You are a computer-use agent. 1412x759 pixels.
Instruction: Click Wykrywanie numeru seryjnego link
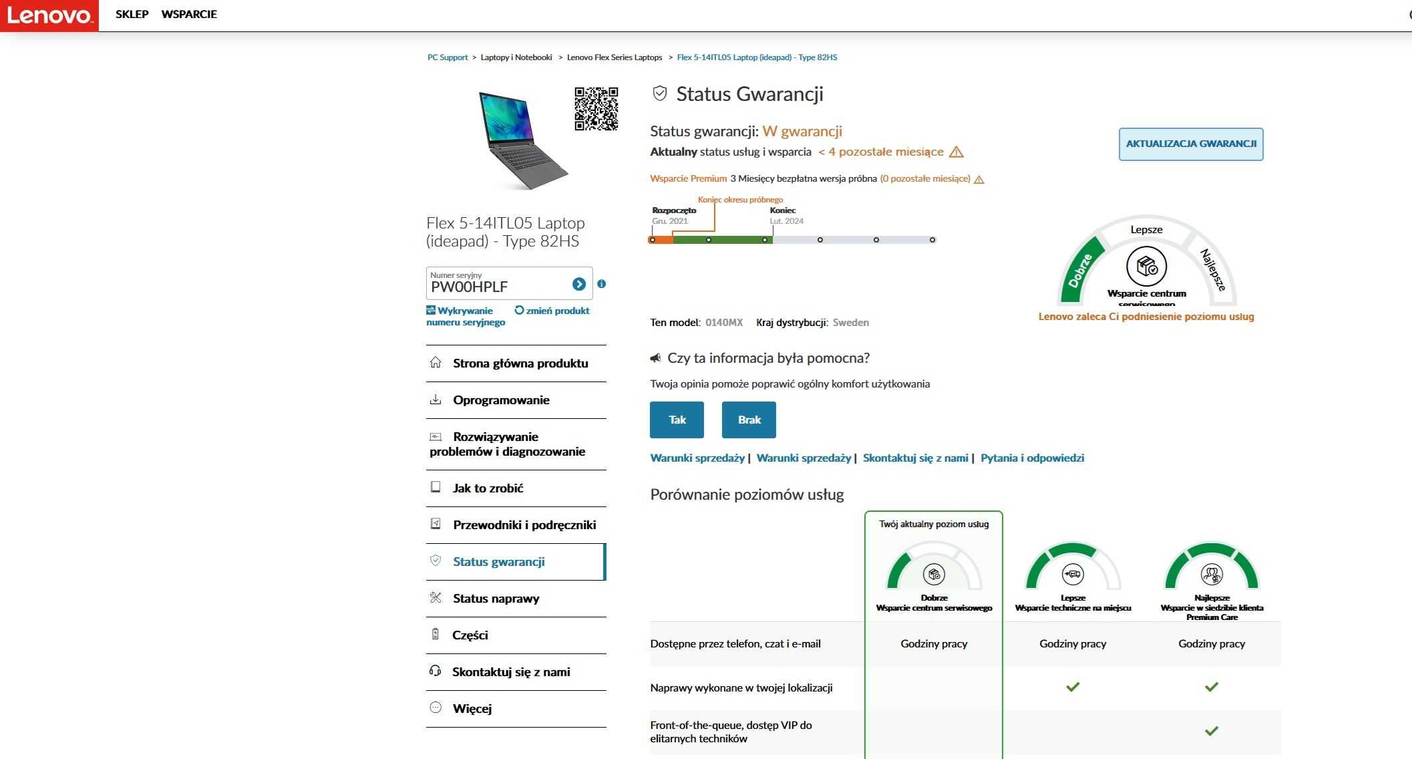click(x=466, y=316)
